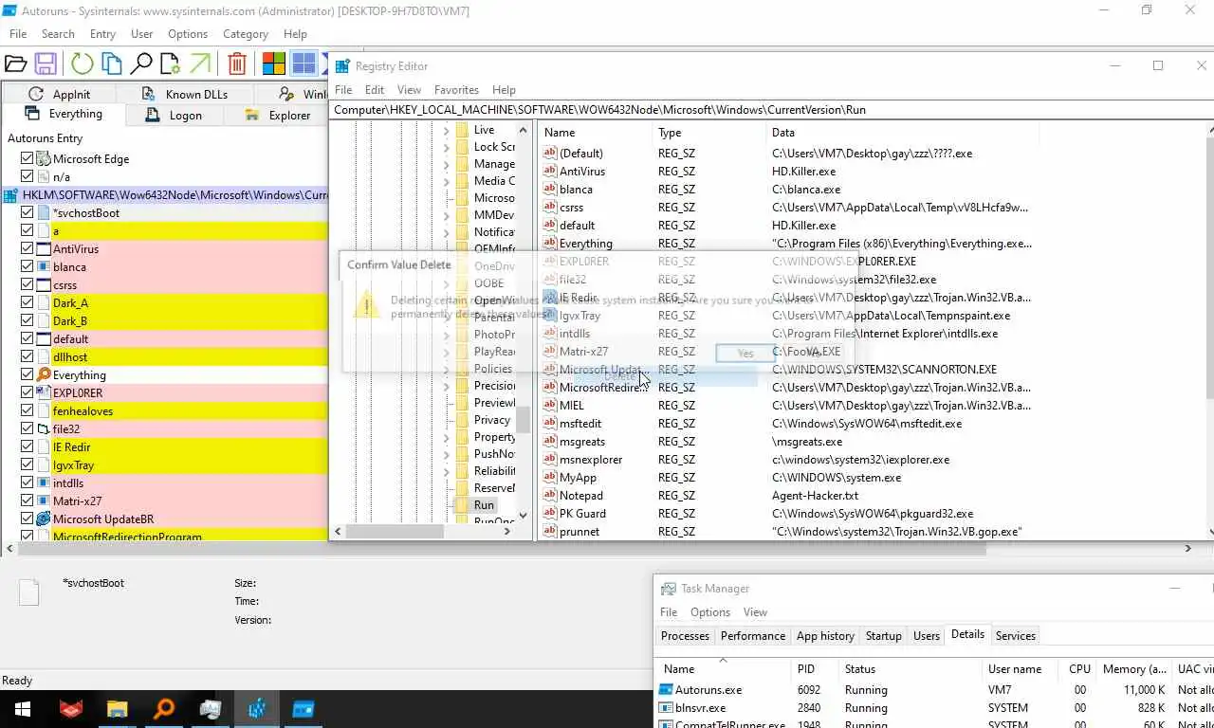This screenshot has height=728, width=1214.
Task: Switch to the Known DLLs tab in Autoruns
Action: click(184, 94)
